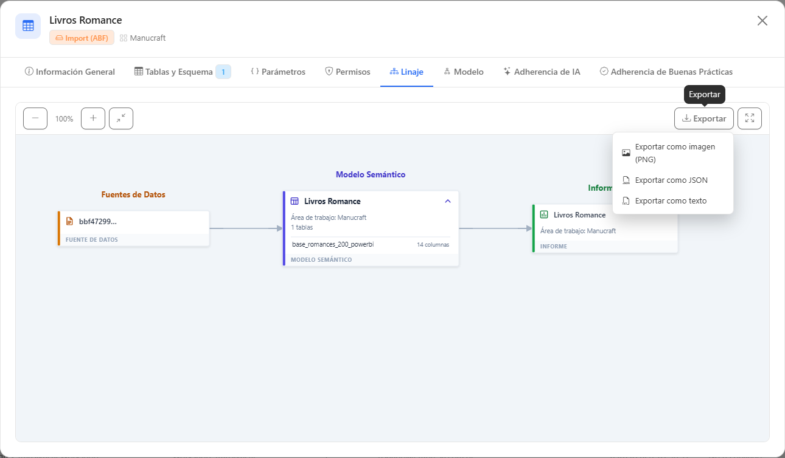Image resolution: width=785 pixels, height=458 pixels.
Task: Collapse the Livros Romance semantic model card
Action: [x=448, y=201]
